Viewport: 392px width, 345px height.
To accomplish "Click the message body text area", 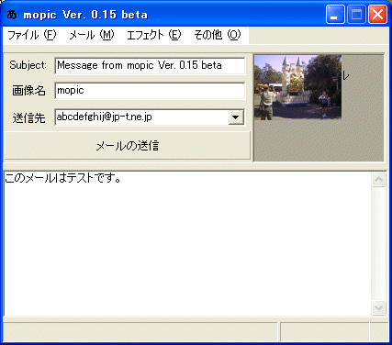I will tap(187, 243).
